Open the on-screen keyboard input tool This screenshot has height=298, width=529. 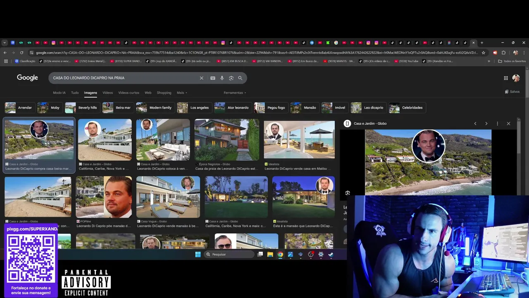pos(213,78)
